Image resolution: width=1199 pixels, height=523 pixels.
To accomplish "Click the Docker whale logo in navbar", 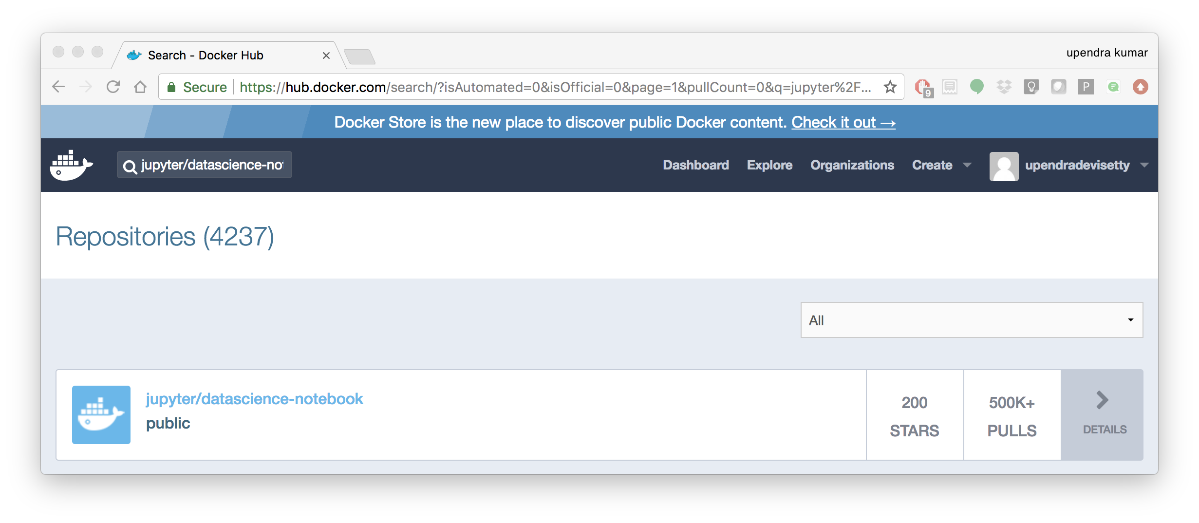I will click(71, 165).
